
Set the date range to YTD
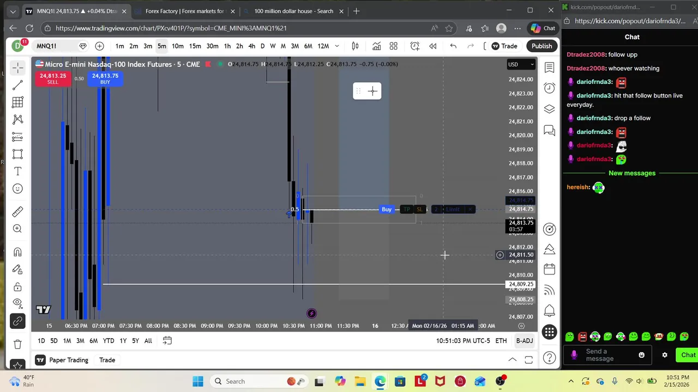pos(109,341)
